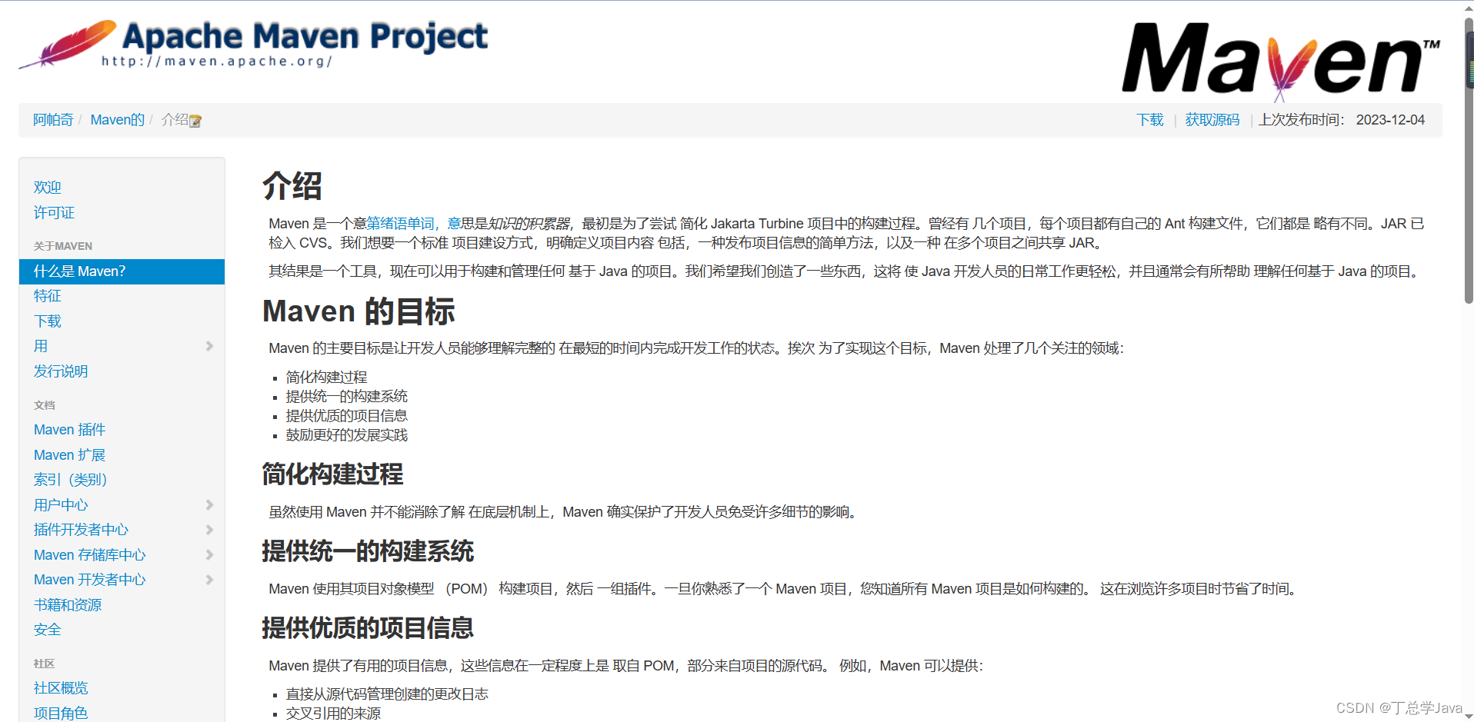The width and height of the screenshot is (1474, 722).
Task: Open the 发行说明 sidebar item
Action: pyautogui.click(x=61, y=371)
